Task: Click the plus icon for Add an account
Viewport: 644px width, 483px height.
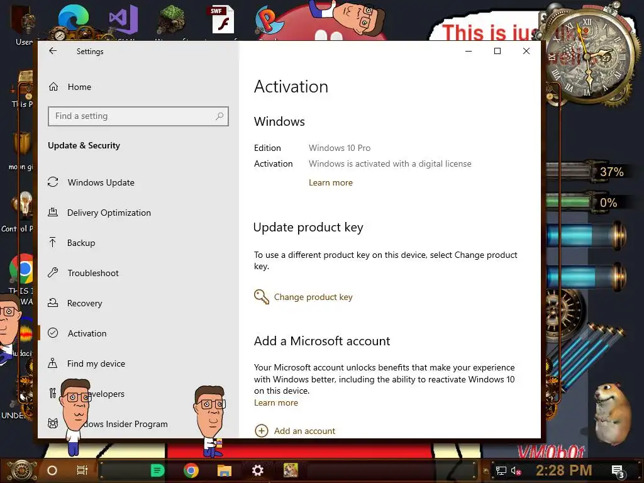Action: (262, 431)
